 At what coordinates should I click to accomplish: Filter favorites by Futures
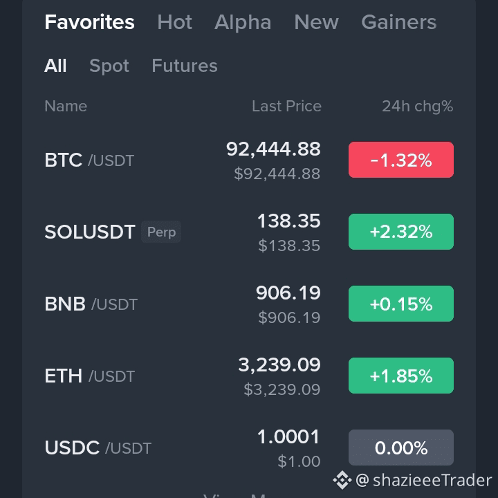coord(185,66)
